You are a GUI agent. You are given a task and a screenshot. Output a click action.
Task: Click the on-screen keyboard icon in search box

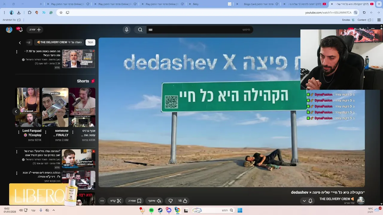point(151,30)
